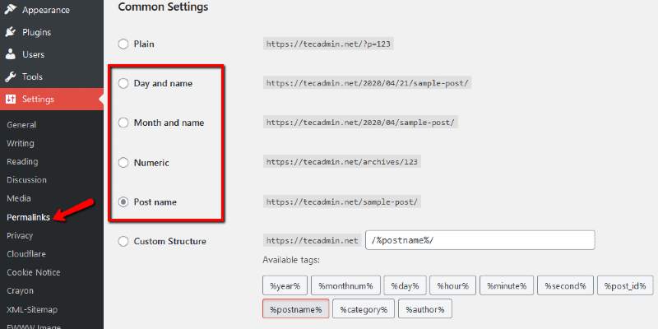
Task: Insert the %category% structure tag
Action: click(x=363, y=309)
